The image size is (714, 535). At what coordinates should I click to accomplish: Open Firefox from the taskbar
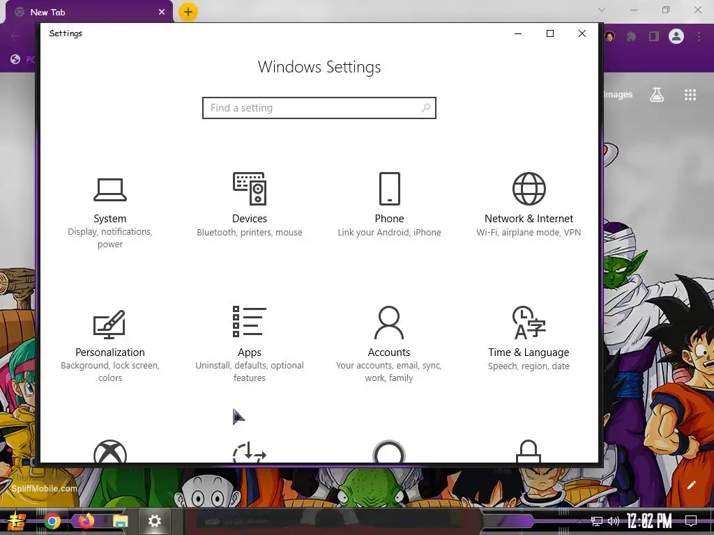click(86, 521)
